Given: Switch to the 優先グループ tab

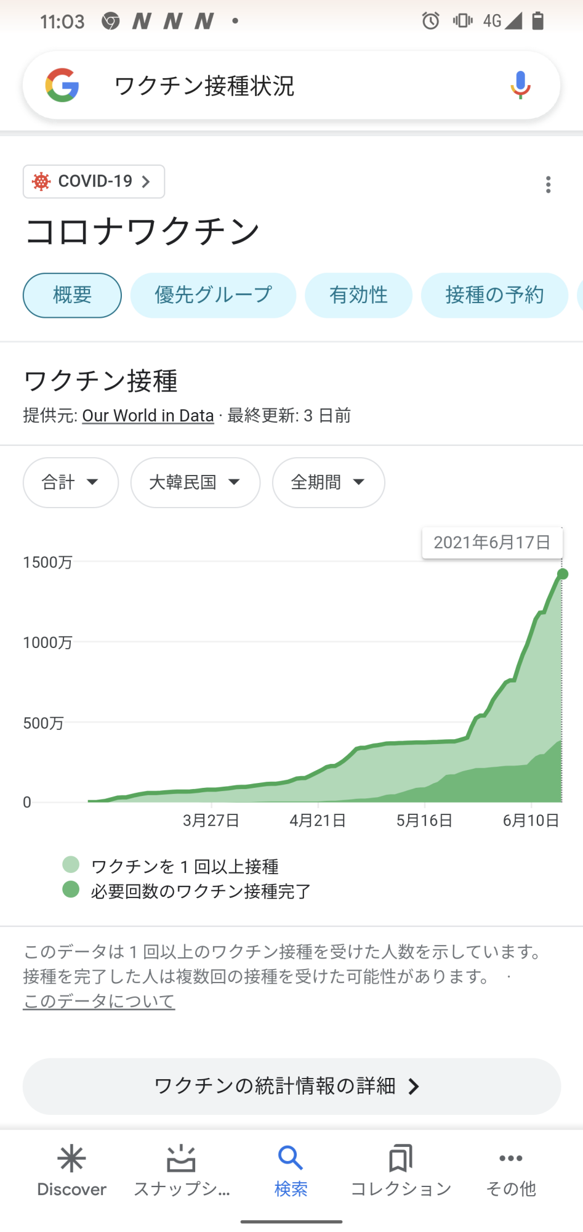Looking at the screenshot, I should pyautogui.click(x=213, y=295).
